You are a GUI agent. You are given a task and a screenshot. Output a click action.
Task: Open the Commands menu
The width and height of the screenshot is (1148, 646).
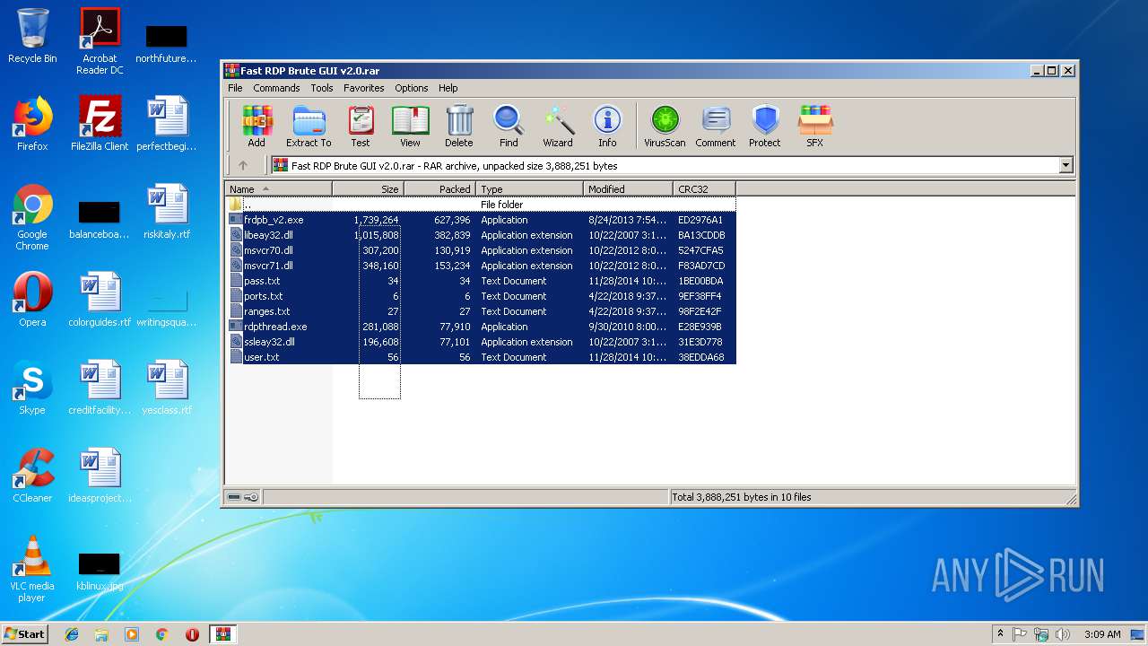(276, 88)
